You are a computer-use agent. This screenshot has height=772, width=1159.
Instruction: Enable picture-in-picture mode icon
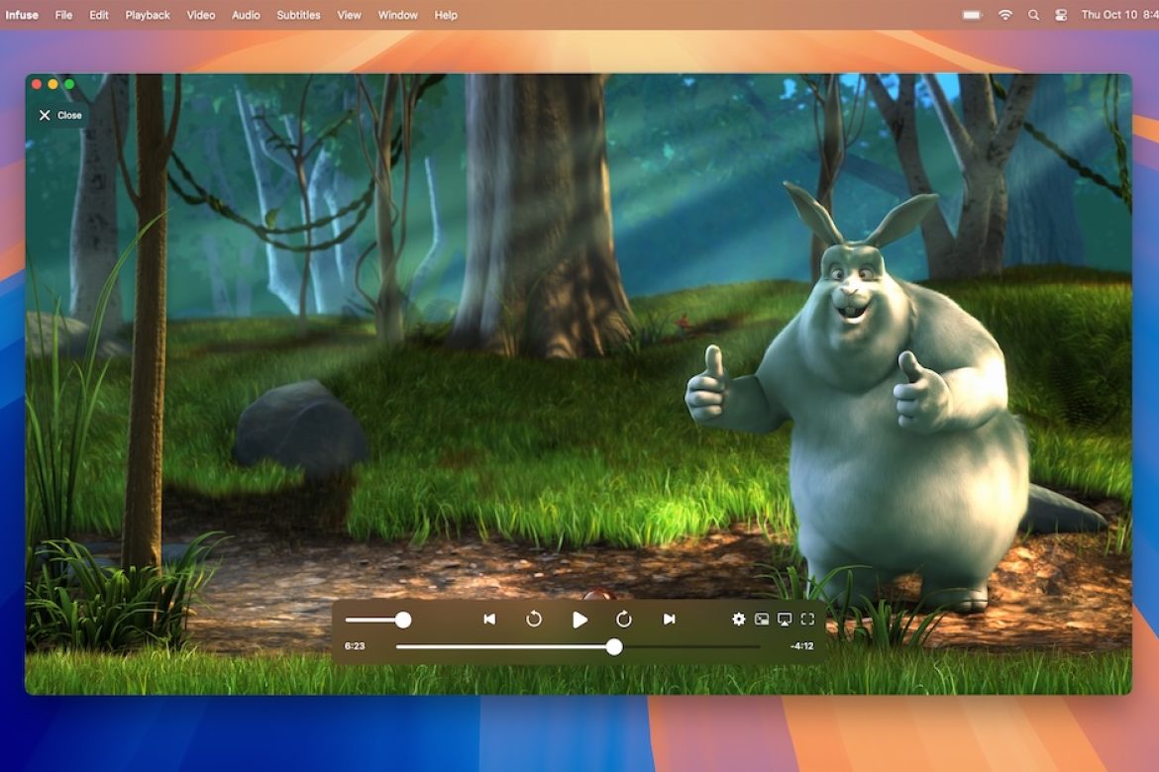(762, 619)
